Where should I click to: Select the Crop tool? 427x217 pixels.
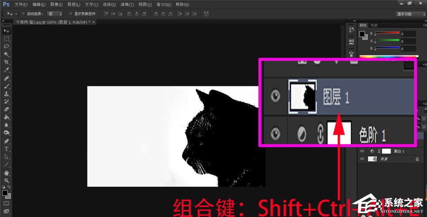point(6,62)
